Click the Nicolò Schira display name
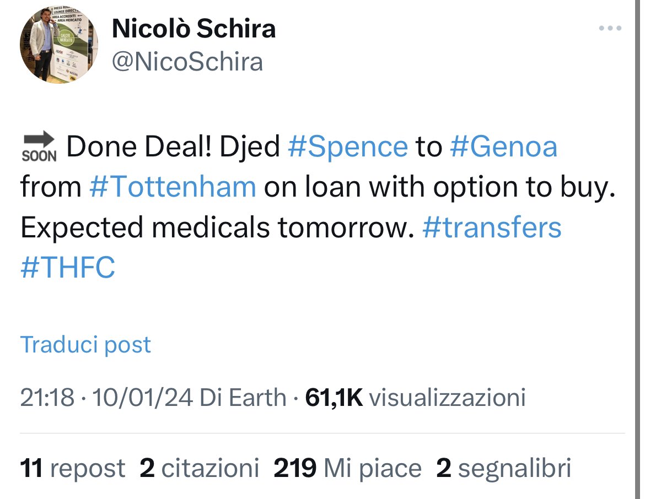The width and height of the screenshot is (645, 499). tap(193, 28)
